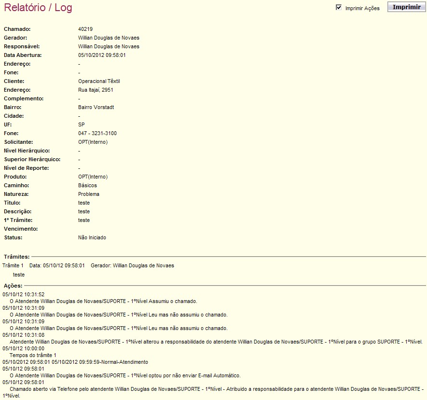
Task: Click the Imprimir button
Action: coord(406,7)
